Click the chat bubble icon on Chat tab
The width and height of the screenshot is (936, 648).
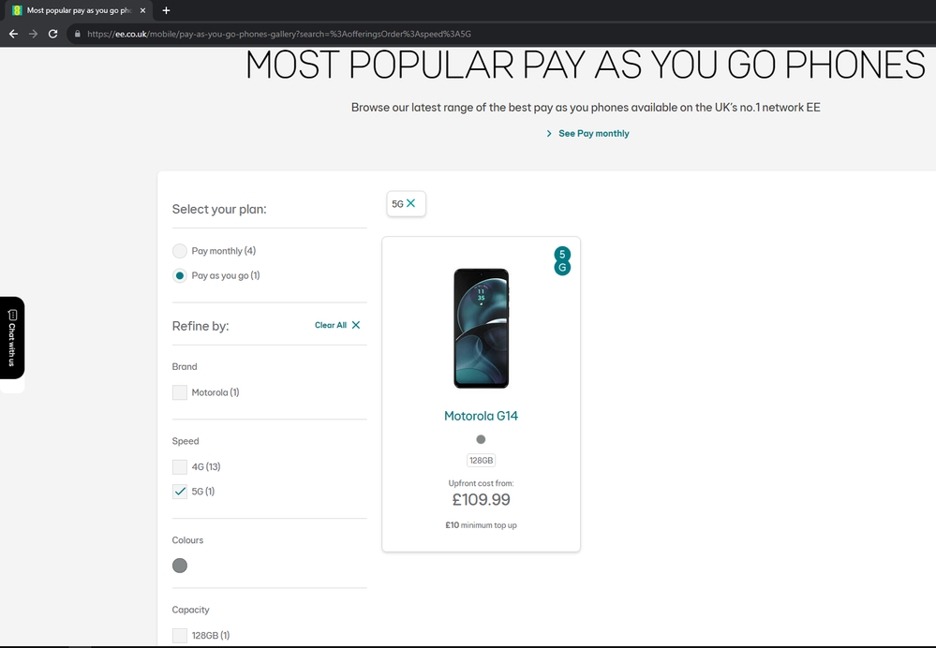(x=12, y=315)
